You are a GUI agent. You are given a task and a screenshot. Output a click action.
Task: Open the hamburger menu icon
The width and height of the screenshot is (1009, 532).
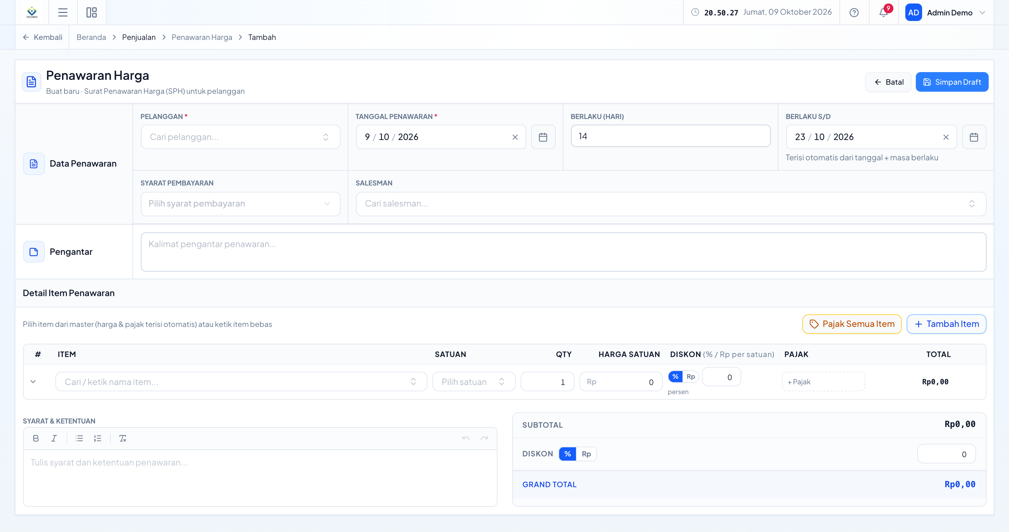[63, 13]
